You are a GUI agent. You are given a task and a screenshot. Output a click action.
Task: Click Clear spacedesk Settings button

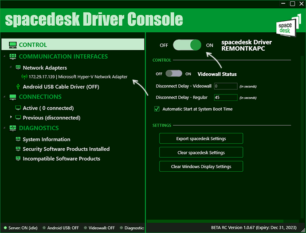pyautogui.click(x=201, y=152)
